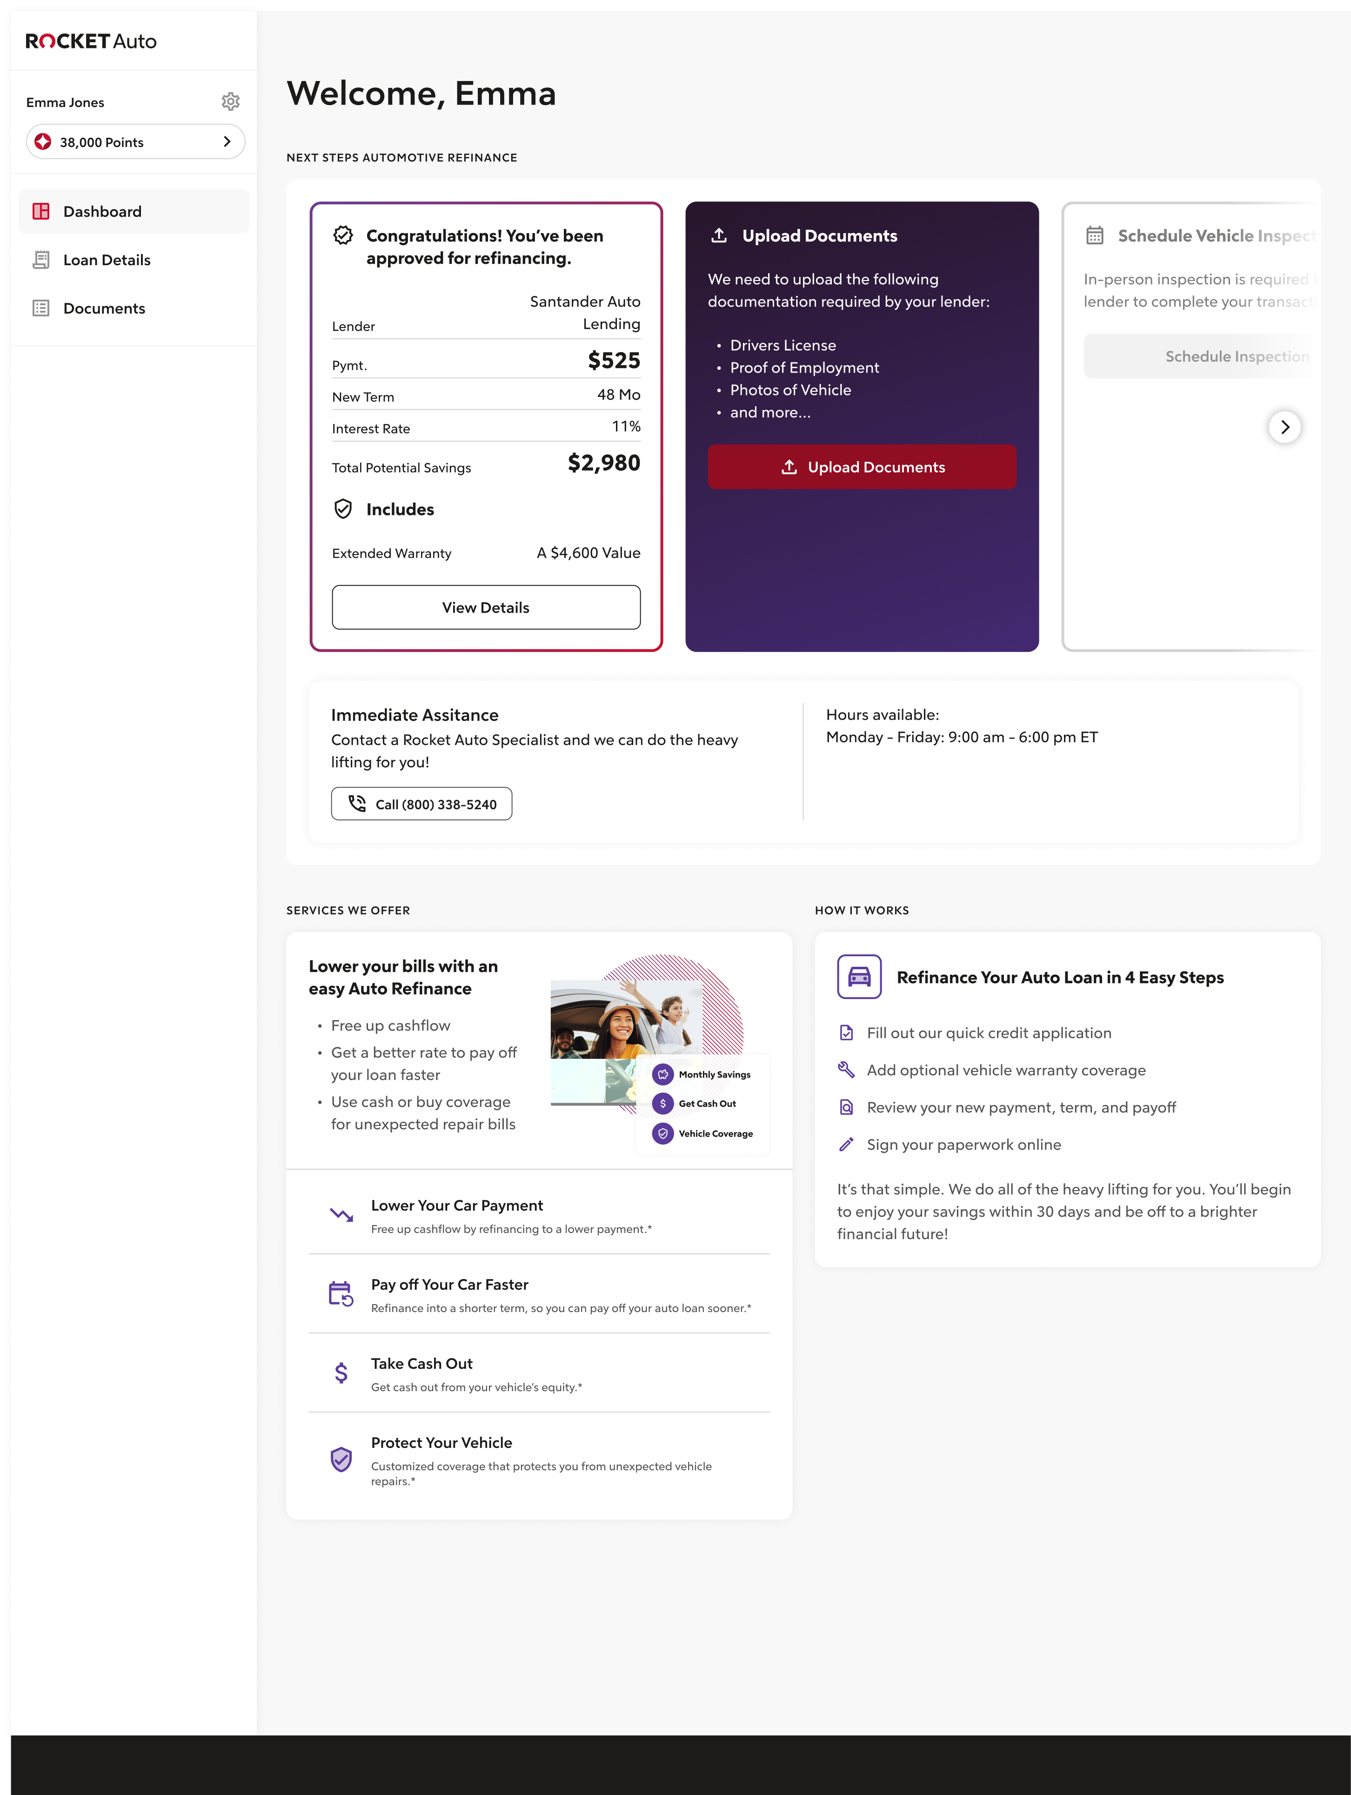Click the Take Cash Out dollar icon

[341, 1373]
